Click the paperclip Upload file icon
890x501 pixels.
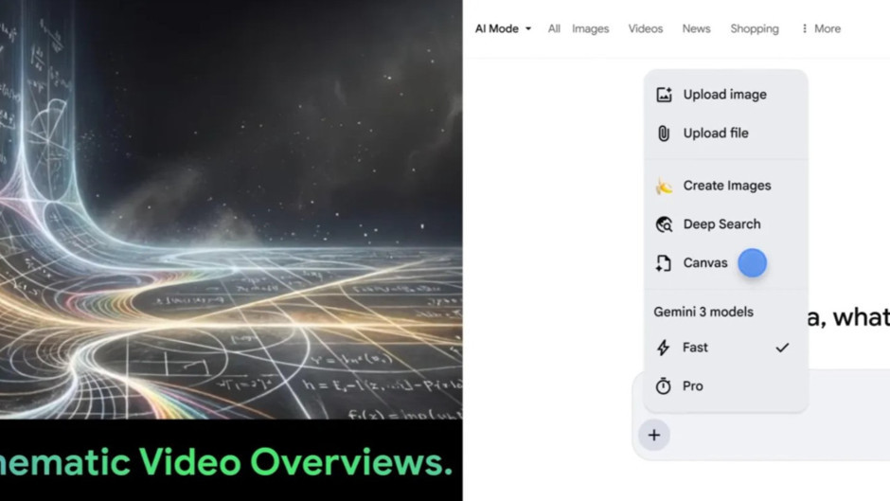pyautogui.click(x=664, y=134)
